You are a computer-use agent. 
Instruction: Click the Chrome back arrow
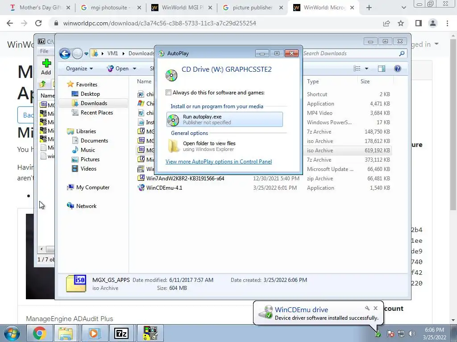[x=10, y=23]
